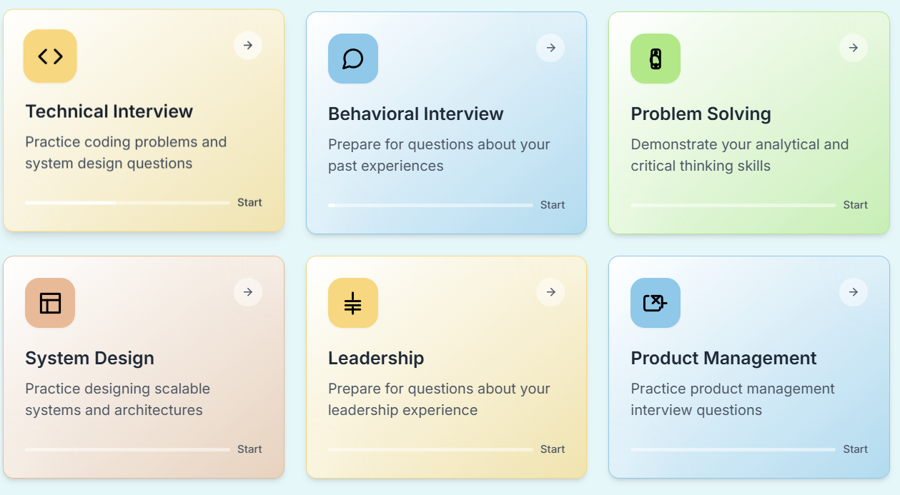Open Leadership via the round arrow button
This screenshot has width=900, height=495.
[550, 291]
